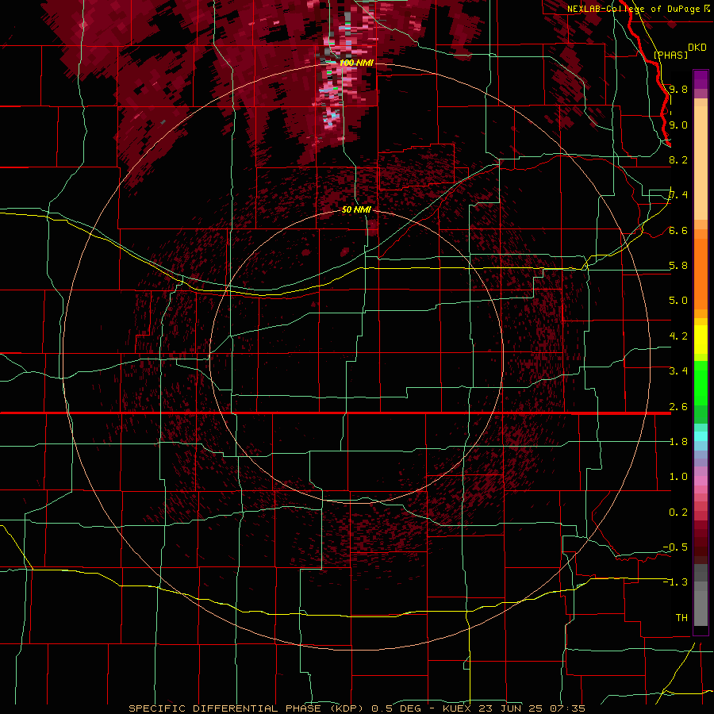
Task: Click the 9.0 value on the color scale
Action: pyautogui.click(x=678, y=125)
